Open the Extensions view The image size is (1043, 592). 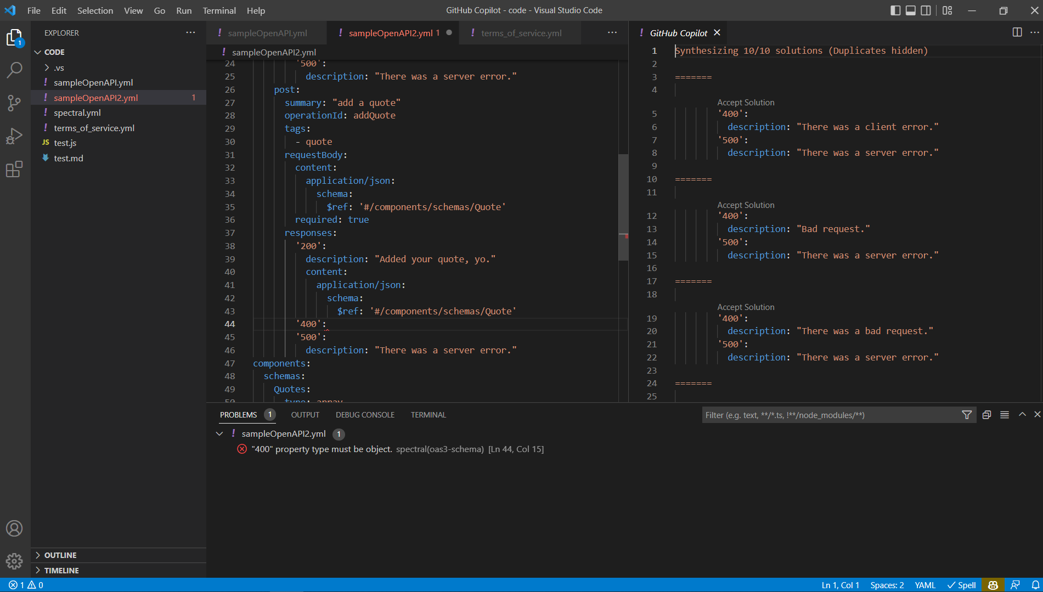(14, 169)
